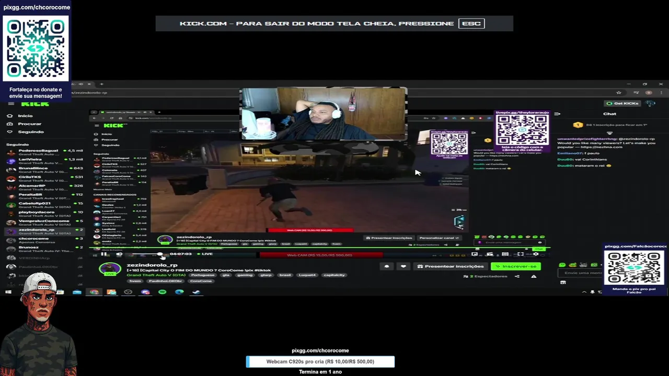Click the green KICK logo in outer window

[x=35, y=103]
